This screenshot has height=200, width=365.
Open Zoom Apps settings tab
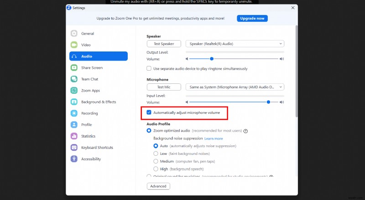pos(99,91)
